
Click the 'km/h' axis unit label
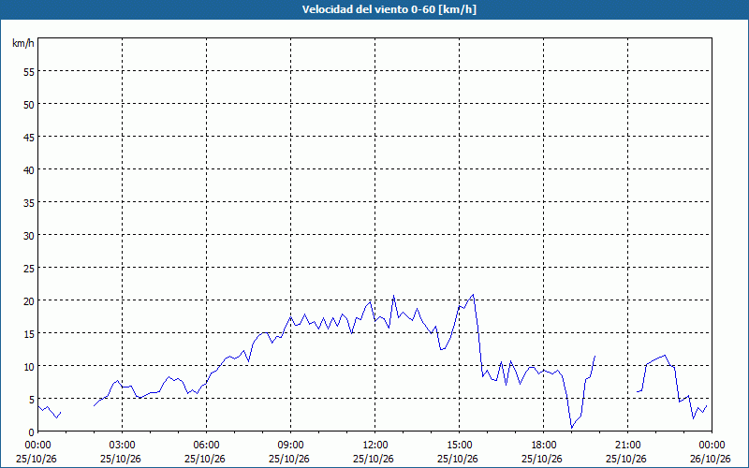click(x=22, y=43)
